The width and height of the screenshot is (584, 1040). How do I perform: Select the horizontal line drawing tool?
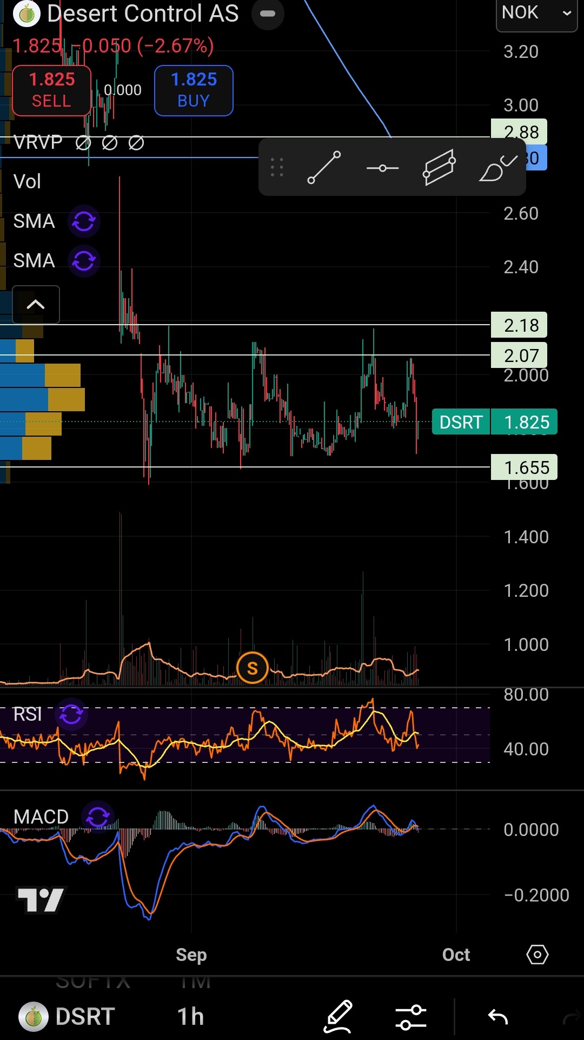382,168
